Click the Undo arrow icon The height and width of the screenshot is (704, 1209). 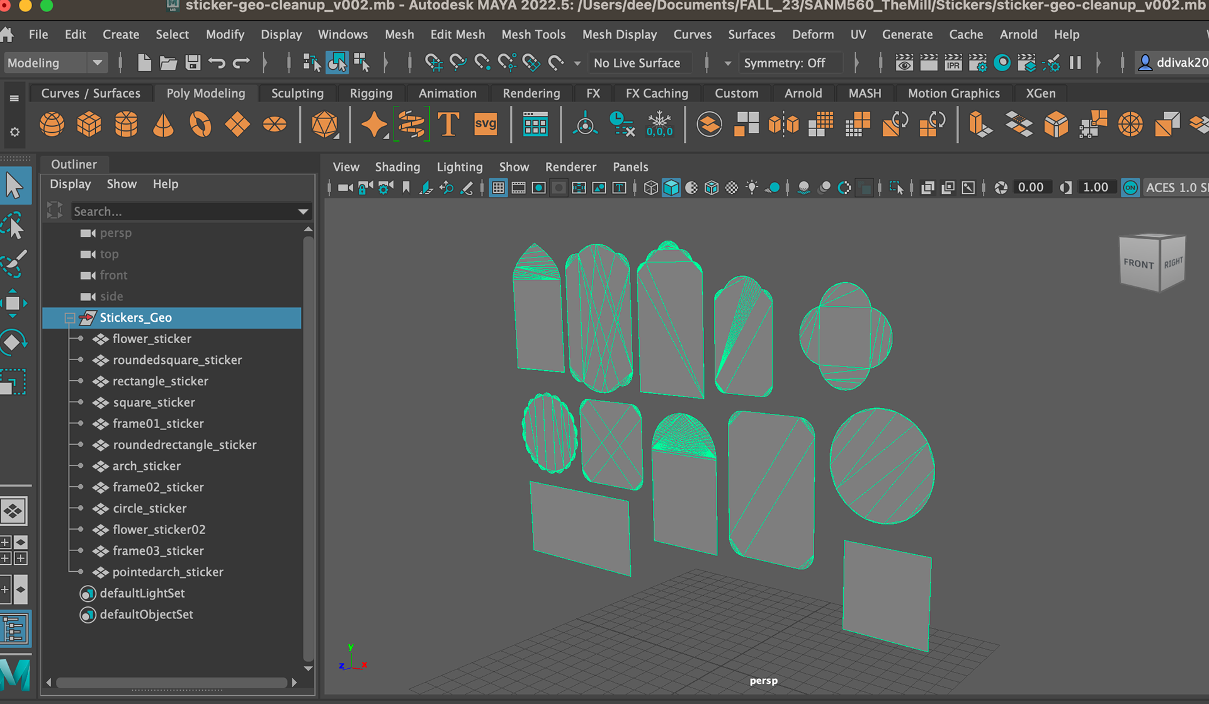(217, 62)
